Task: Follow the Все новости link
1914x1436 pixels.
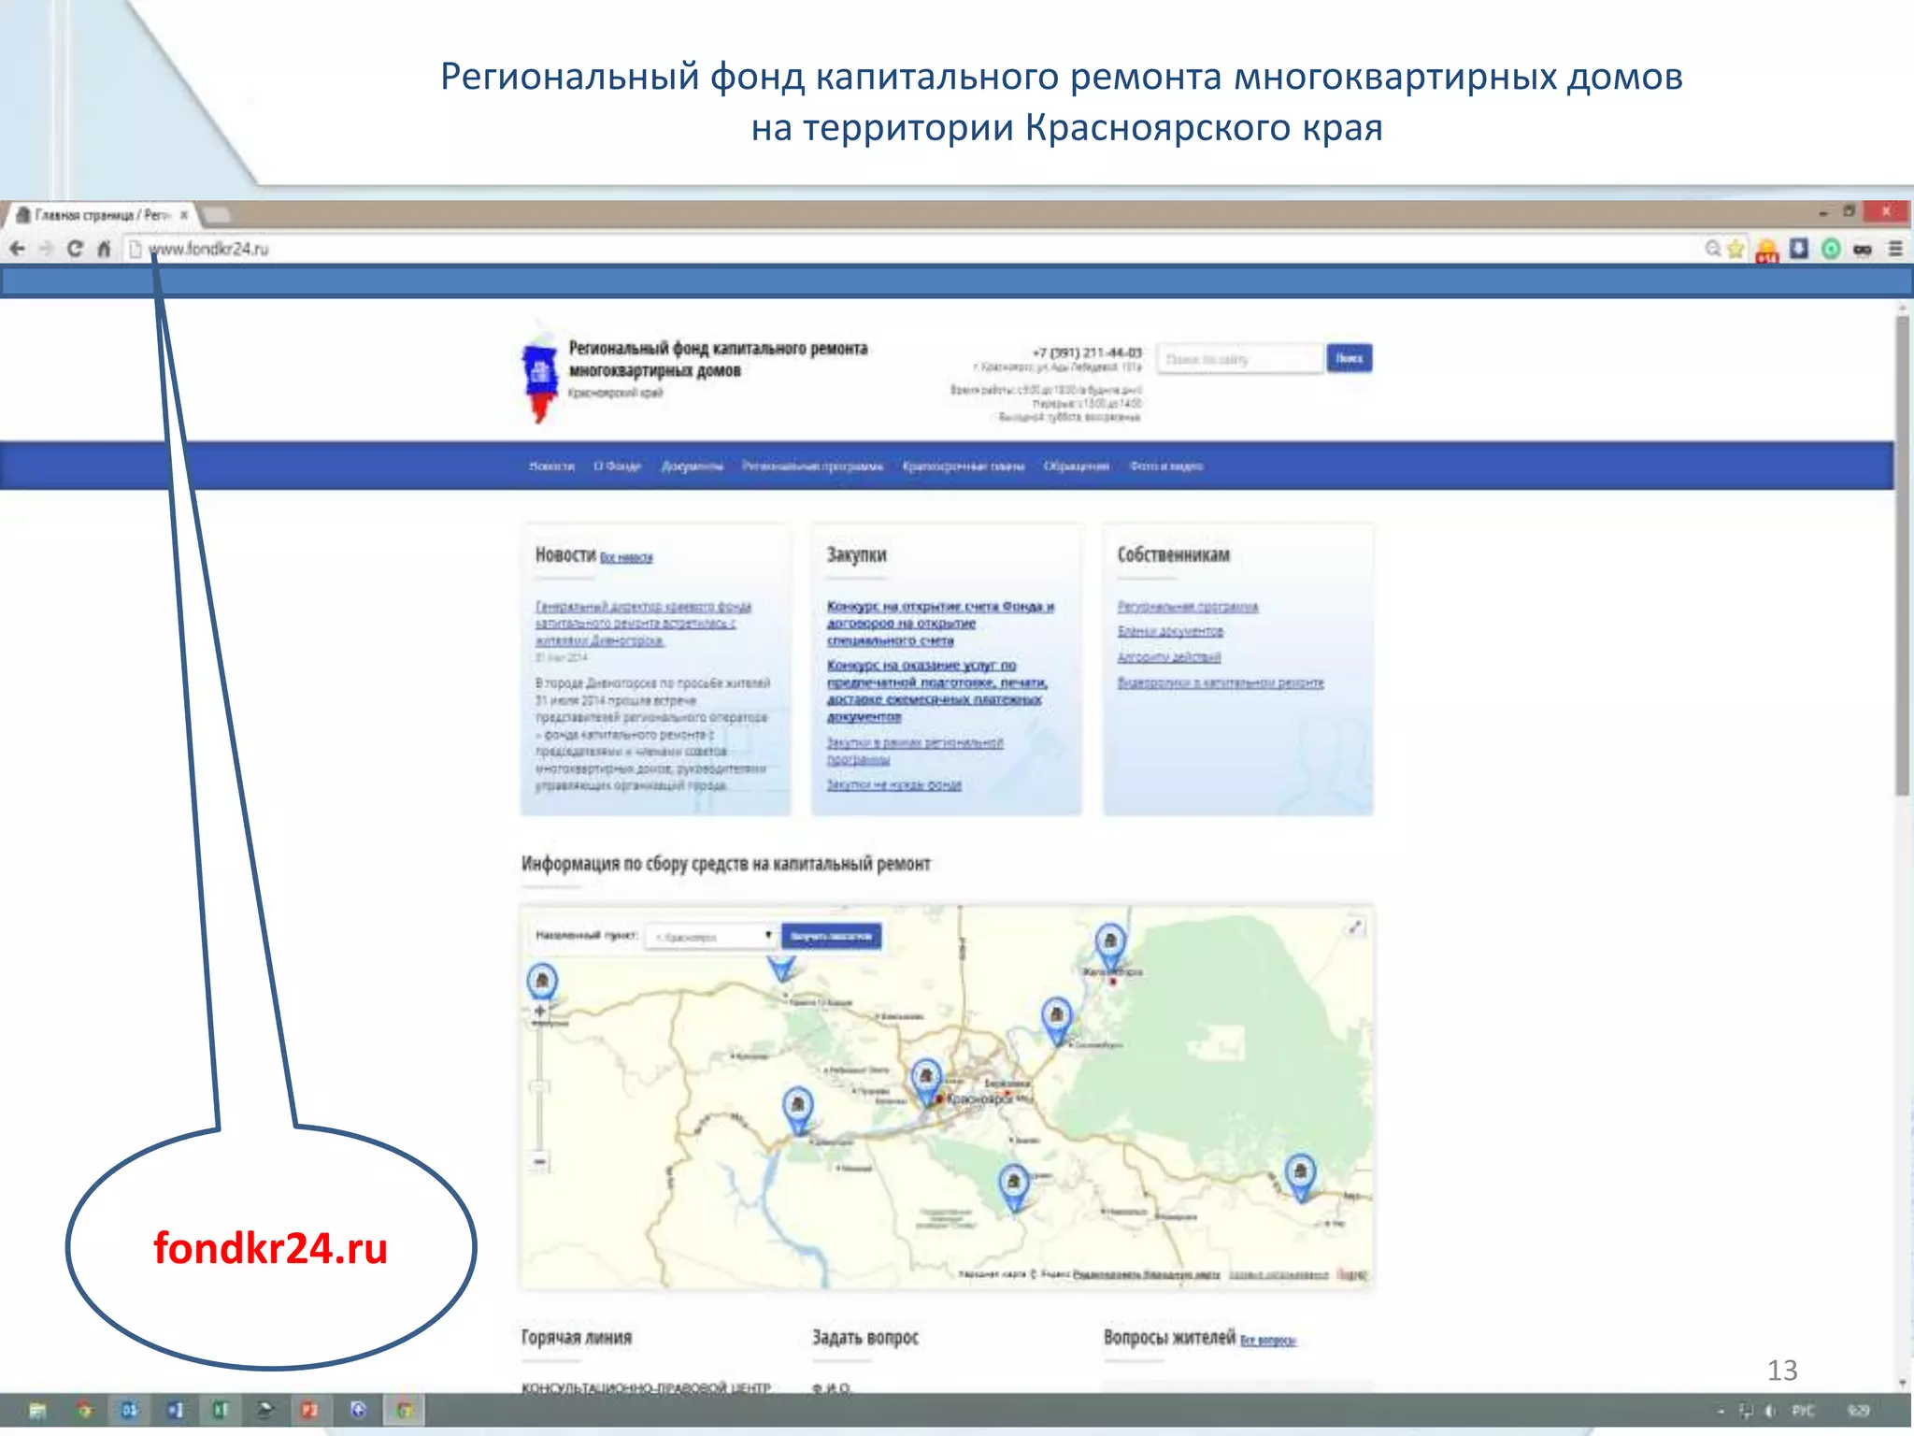Action: pyautogui.click(x=626, y=558)
